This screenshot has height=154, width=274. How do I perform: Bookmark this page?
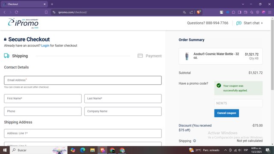46,12
